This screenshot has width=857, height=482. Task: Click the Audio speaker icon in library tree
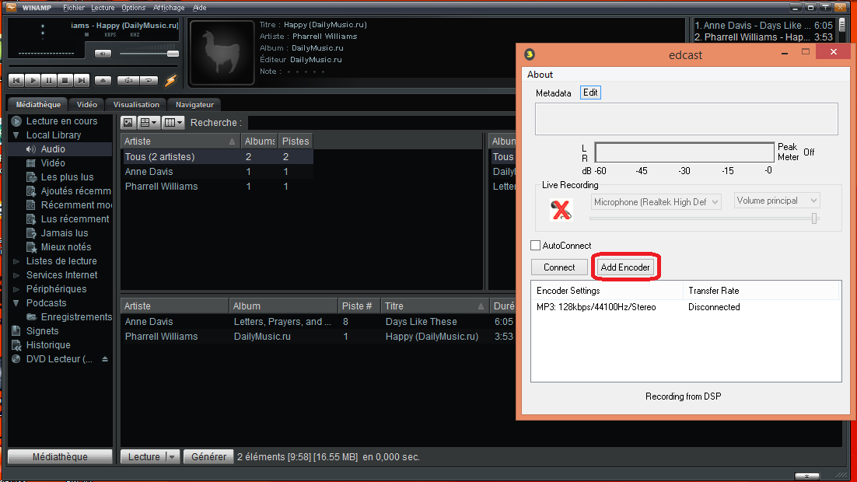(31, 149)
